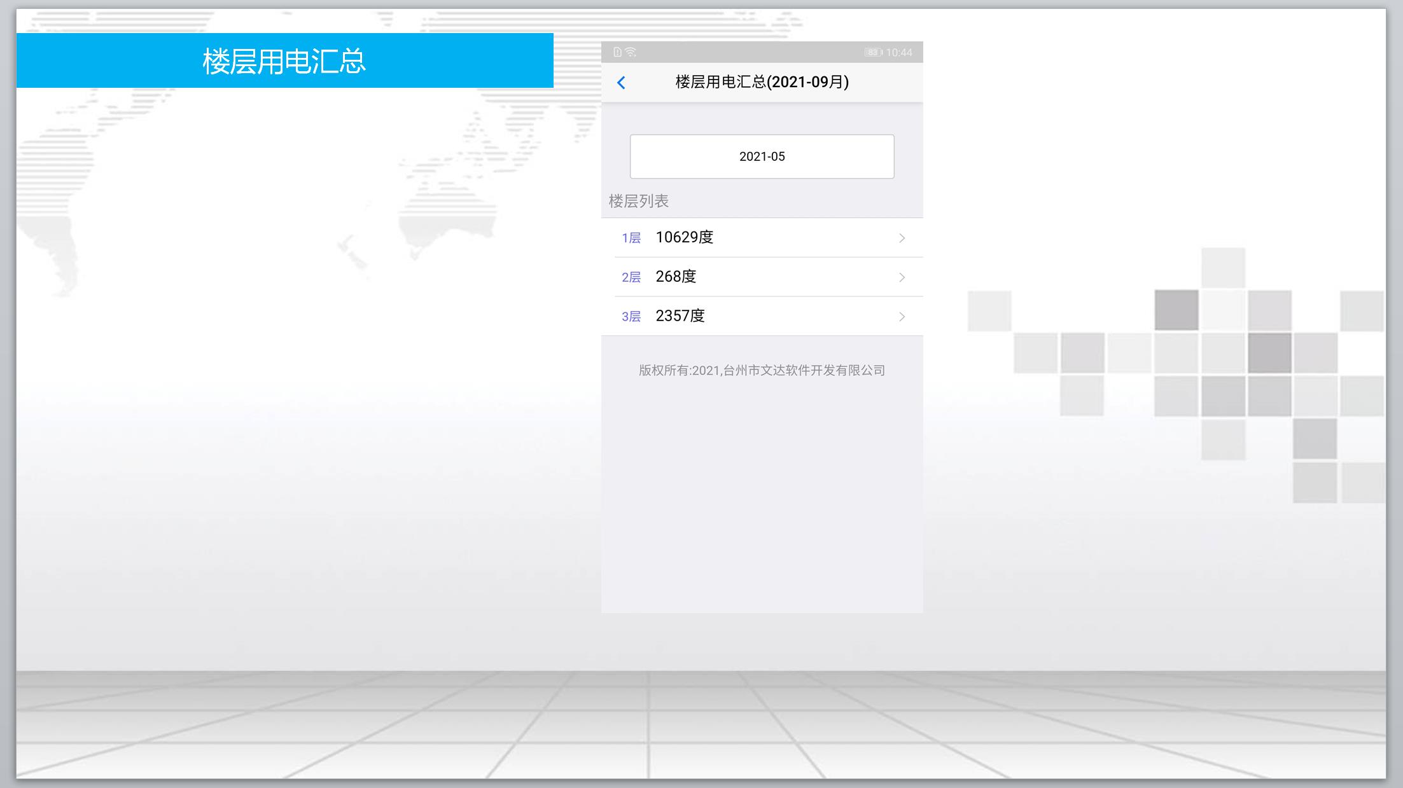Tap the blue back arrow
This screenshot has width=1403, height=788.
621,83
